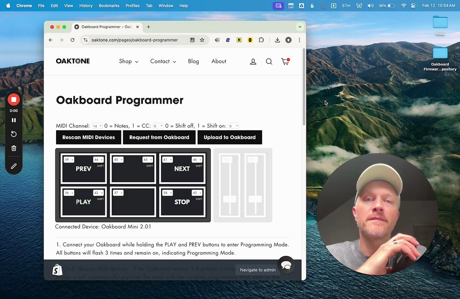Open the Oaktone site search icon
The width and height of the screenshot is (460, 299).
point(269,62)
